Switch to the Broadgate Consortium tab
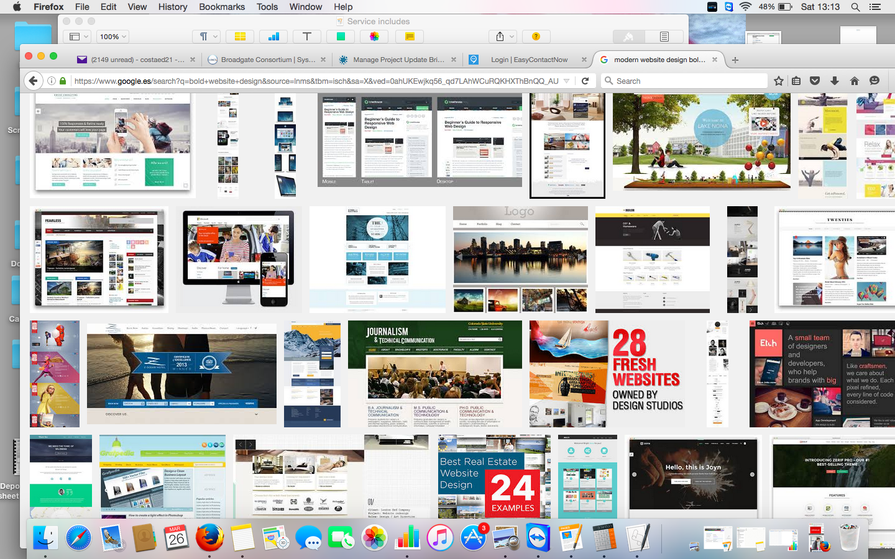The height and width of the screenshot is (559, 895). 268,60
